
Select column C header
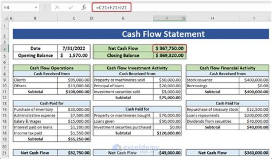tap(74, 18)
